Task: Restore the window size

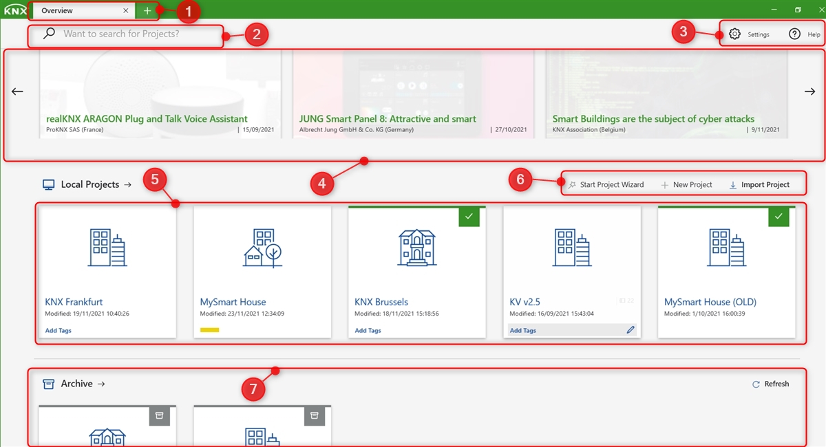Action: (798, 10)
